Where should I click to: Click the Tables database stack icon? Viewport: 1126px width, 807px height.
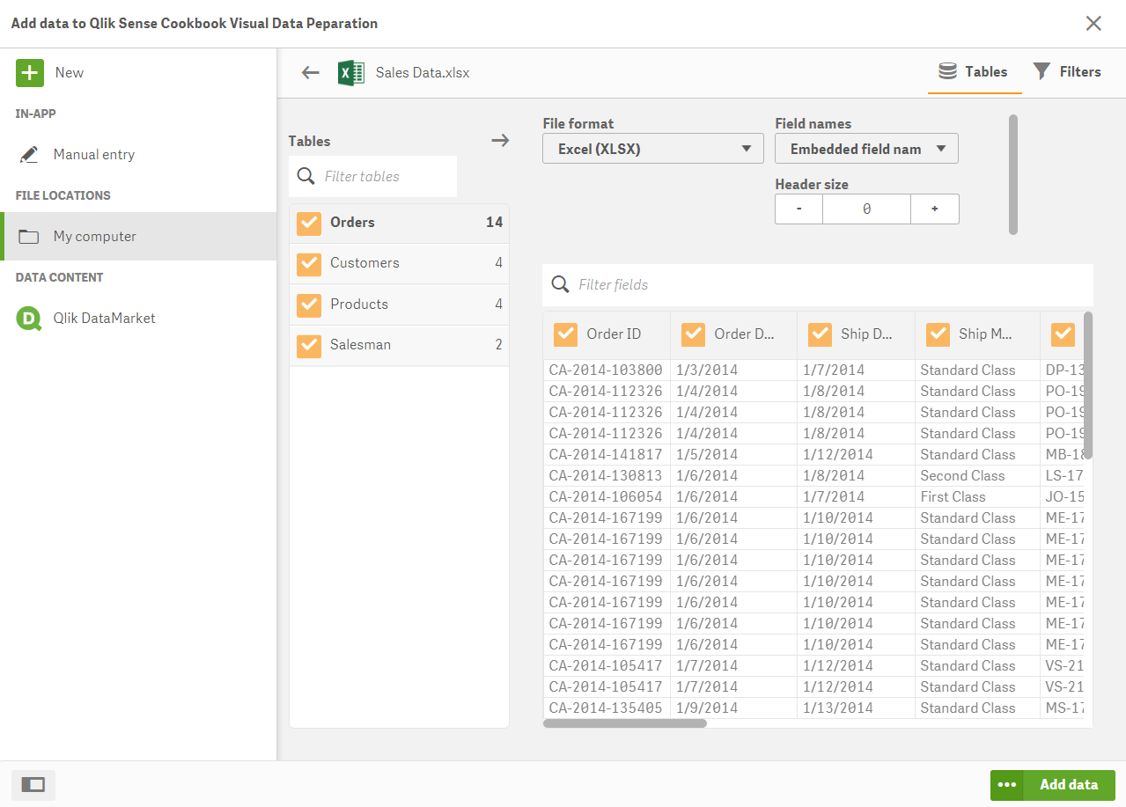(x=948, y=71)
